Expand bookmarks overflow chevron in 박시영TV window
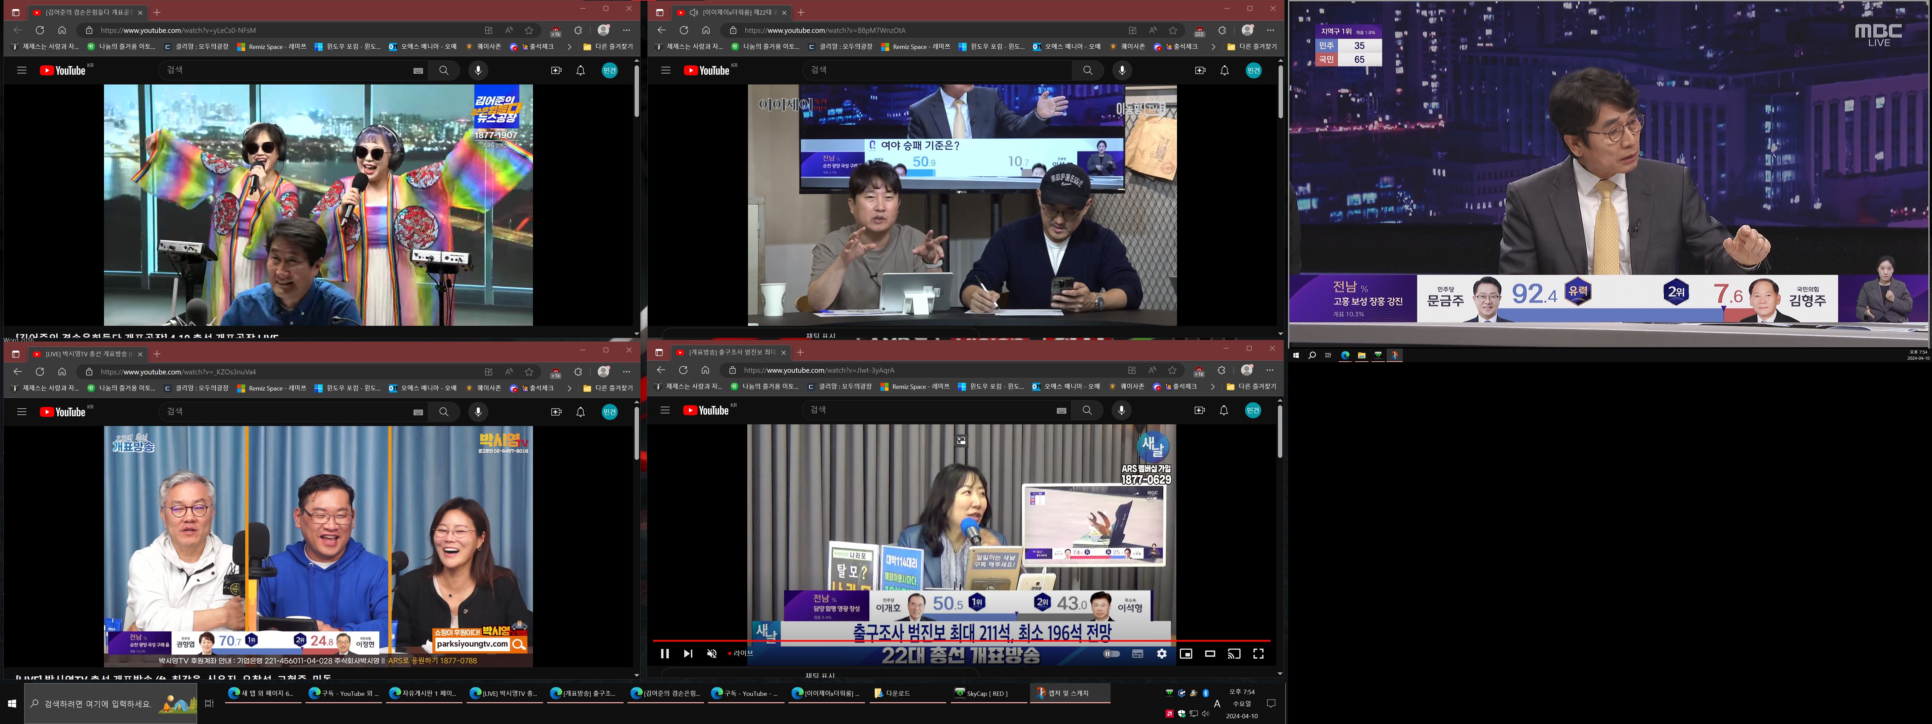This screenshot has height=724, width=1932. pos(569,388)
